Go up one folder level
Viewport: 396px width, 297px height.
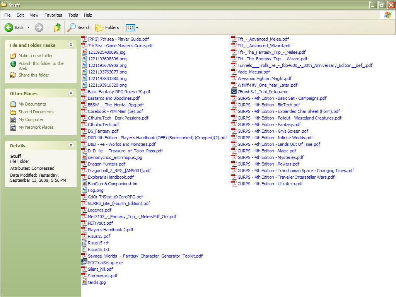coord(58,27)
